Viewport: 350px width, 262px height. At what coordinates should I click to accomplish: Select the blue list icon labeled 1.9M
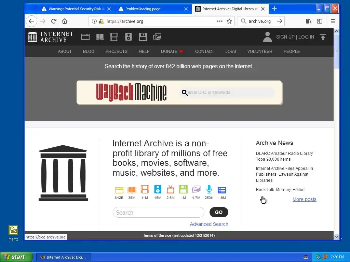222,190
